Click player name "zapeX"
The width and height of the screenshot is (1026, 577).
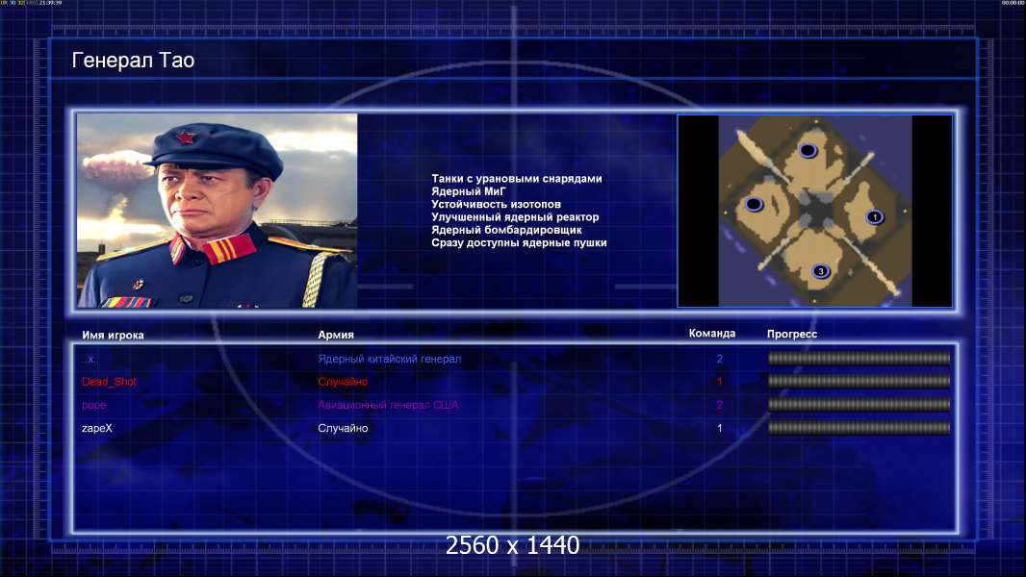click(x=97, y=429)
